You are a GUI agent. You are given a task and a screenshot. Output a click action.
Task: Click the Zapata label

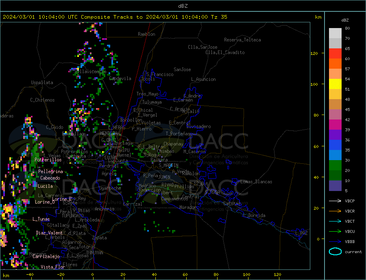100,238
